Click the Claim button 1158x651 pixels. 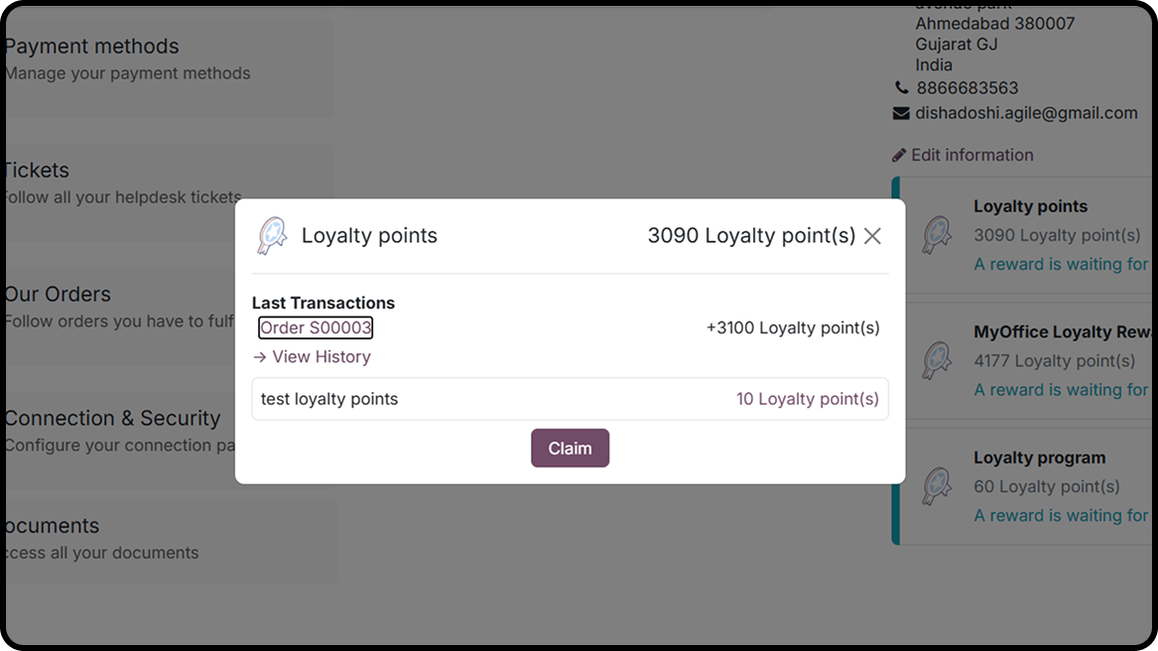coord(570,449)
